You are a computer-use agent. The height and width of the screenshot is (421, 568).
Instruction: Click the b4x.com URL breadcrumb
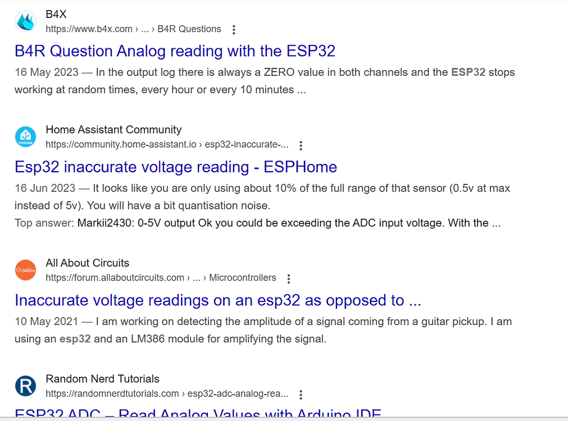click(x=133, y=29)
